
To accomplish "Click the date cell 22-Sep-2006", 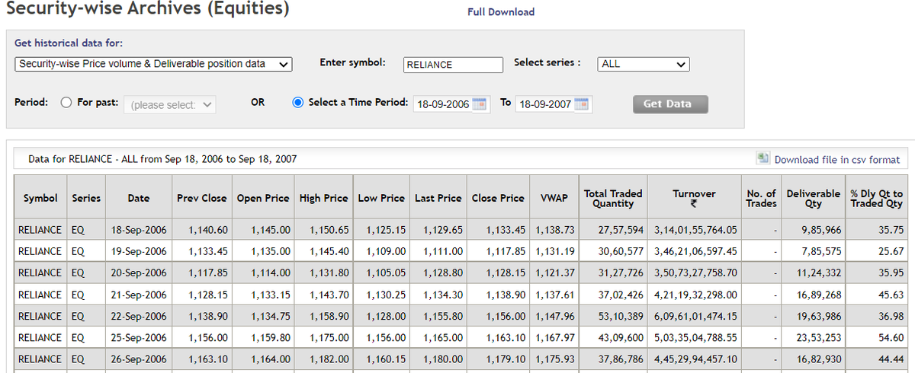I will click(139, 316).
